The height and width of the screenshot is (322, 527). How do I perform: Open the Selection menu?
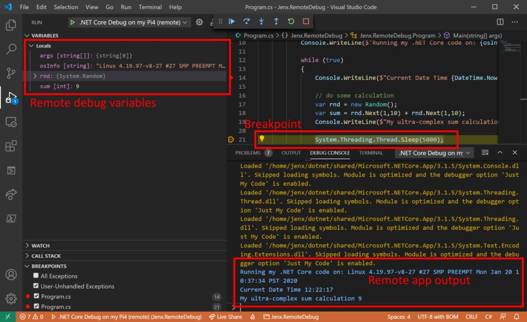(x=66, y=7)
